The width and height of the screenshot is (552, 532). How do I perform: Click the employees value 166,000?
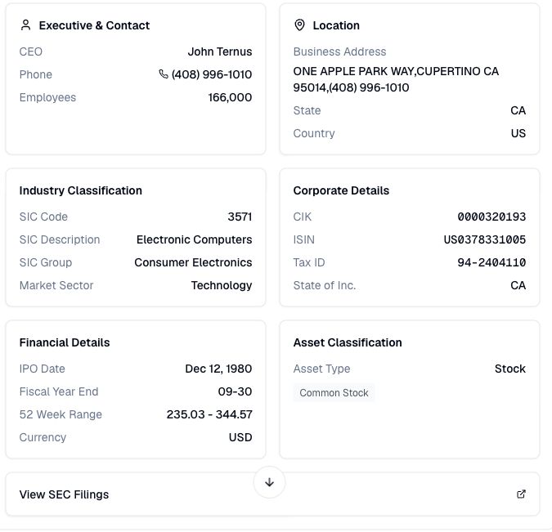pyautogui.click(x=230, y=97)
